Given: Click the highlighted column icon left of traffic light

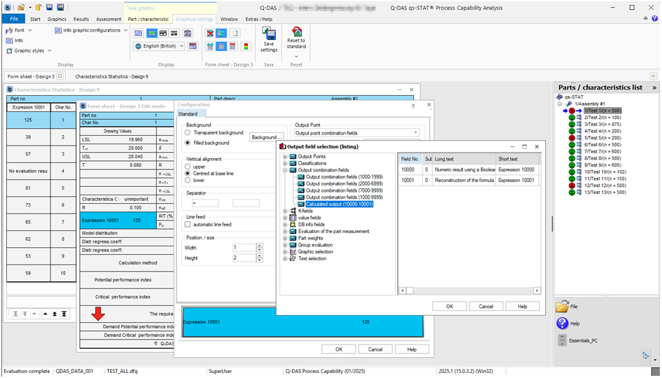Looking at the screenshot, I should coord(221,46).
